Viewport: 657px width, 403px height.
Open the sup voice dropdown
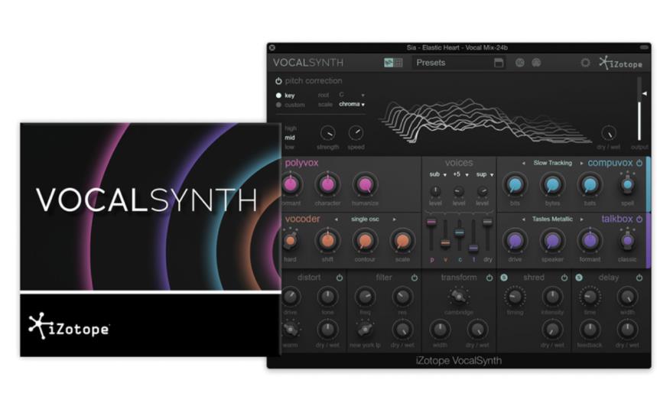click(485, 174)
